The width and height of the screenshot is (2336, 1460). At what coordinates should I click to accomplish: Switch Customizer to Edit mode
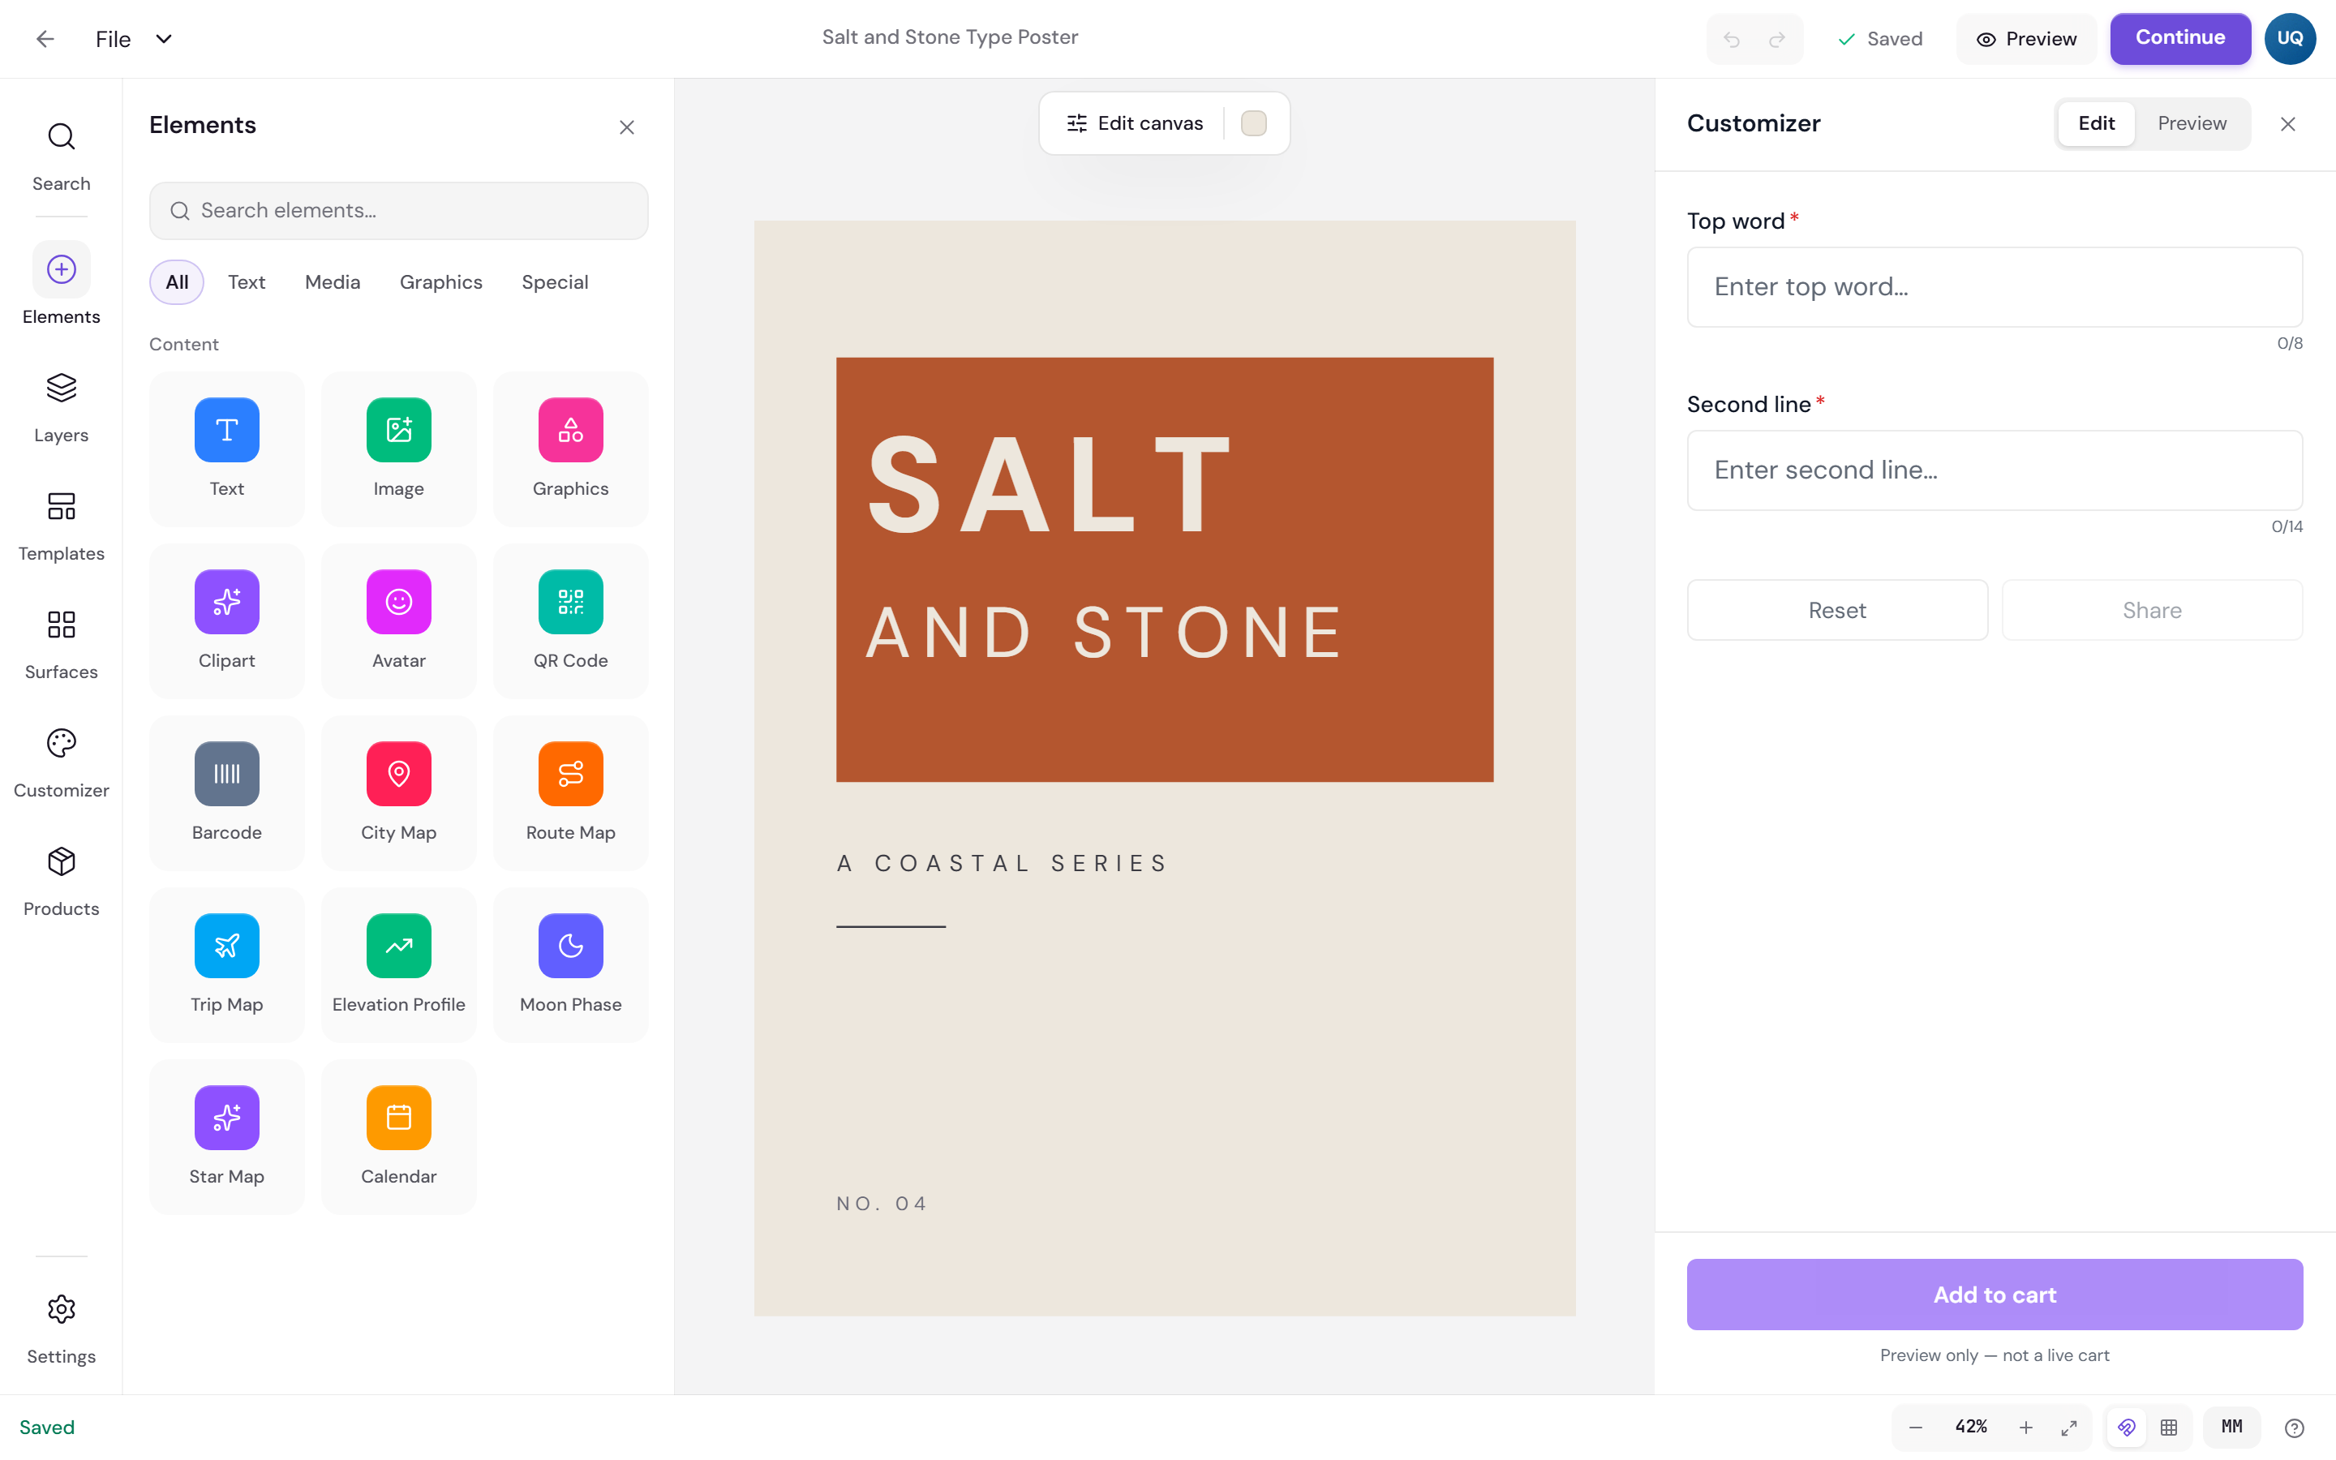[x=2096, y=123]
